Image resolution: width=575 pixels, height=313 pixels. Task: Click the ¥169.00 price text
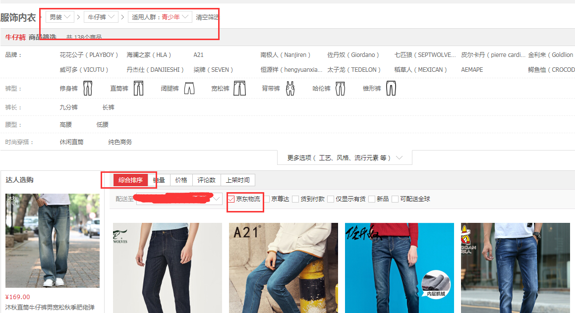click(x=18, y=297)
